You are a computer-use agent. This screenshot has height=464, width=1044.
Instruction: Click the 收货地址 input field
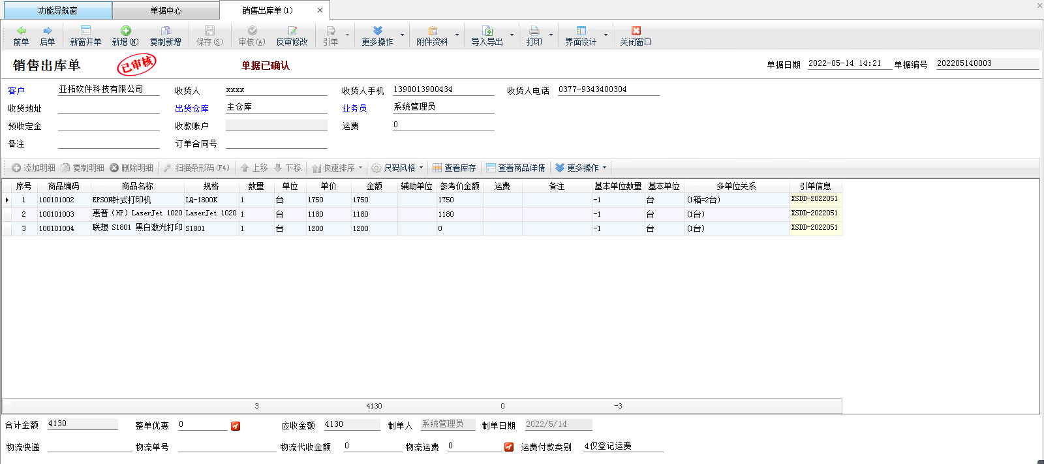pos(108,108)
